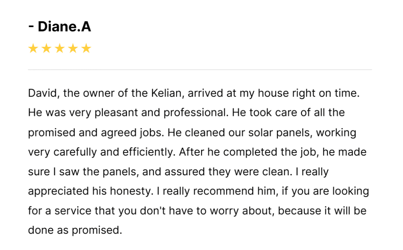Click the fifth and last rating star
Screen dimensions: 403x250
click(x=86, y=49)
